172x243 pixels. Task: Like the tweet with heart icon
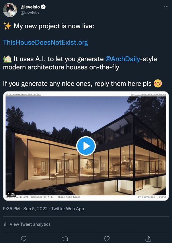tap(107, 239)
